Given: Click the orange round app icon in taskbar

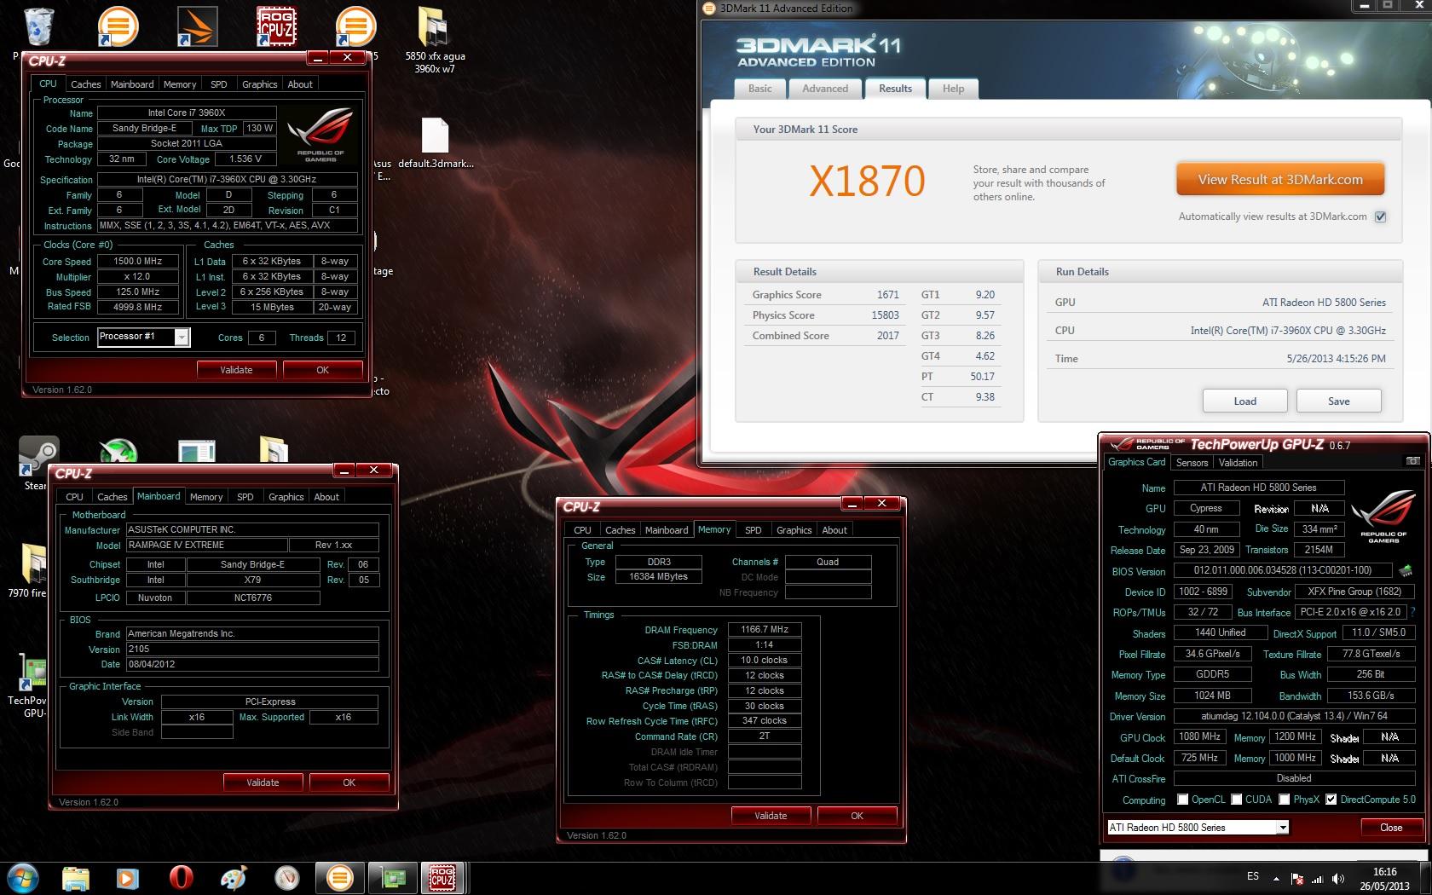Looking at the screenshot, I should pos(339,878).
